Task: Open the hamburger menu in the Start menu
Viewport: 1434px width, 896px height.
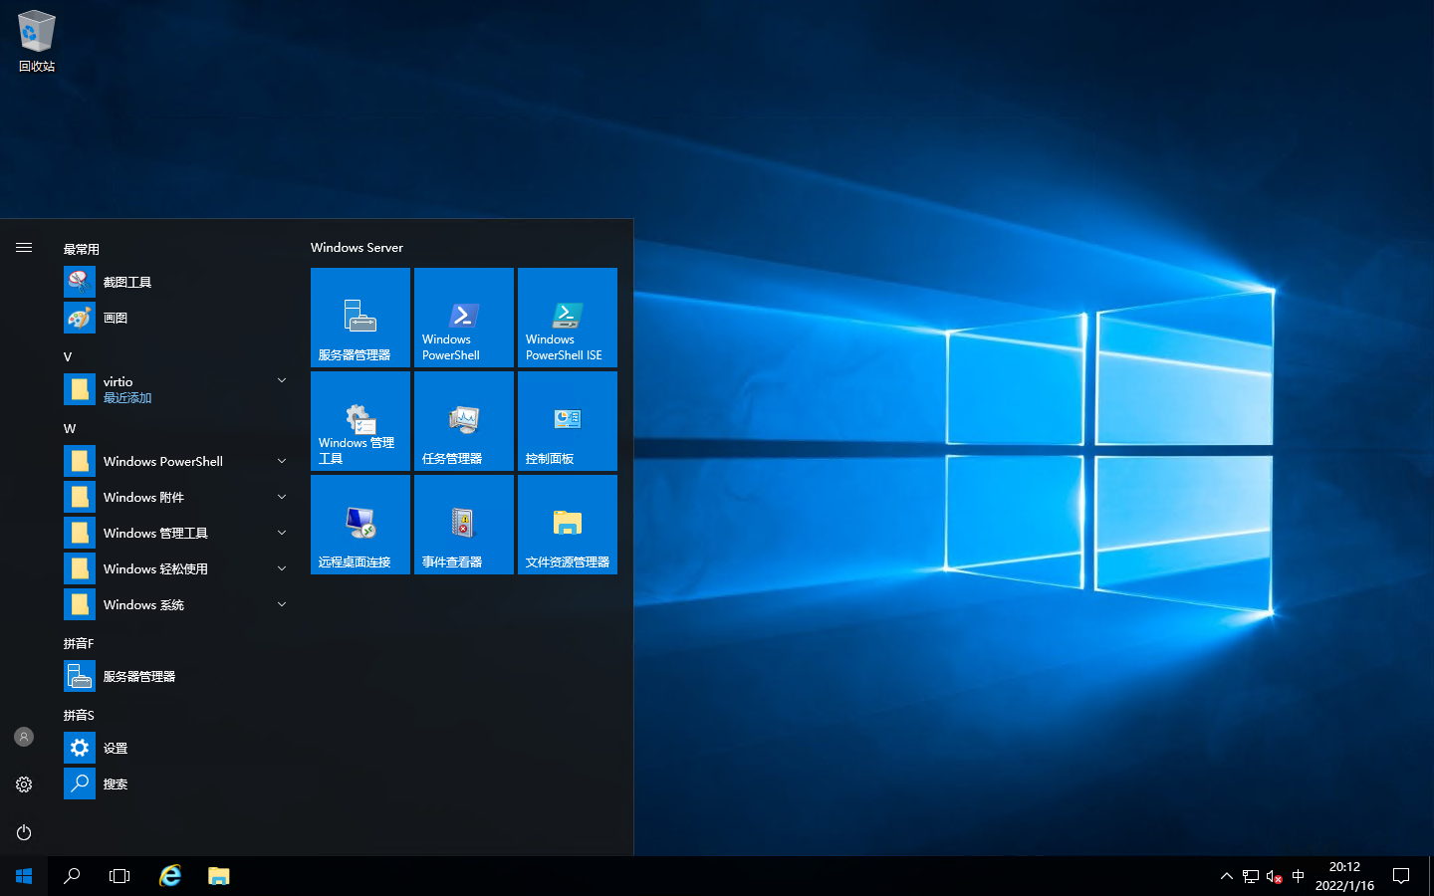Action: [x=24, y=247]
